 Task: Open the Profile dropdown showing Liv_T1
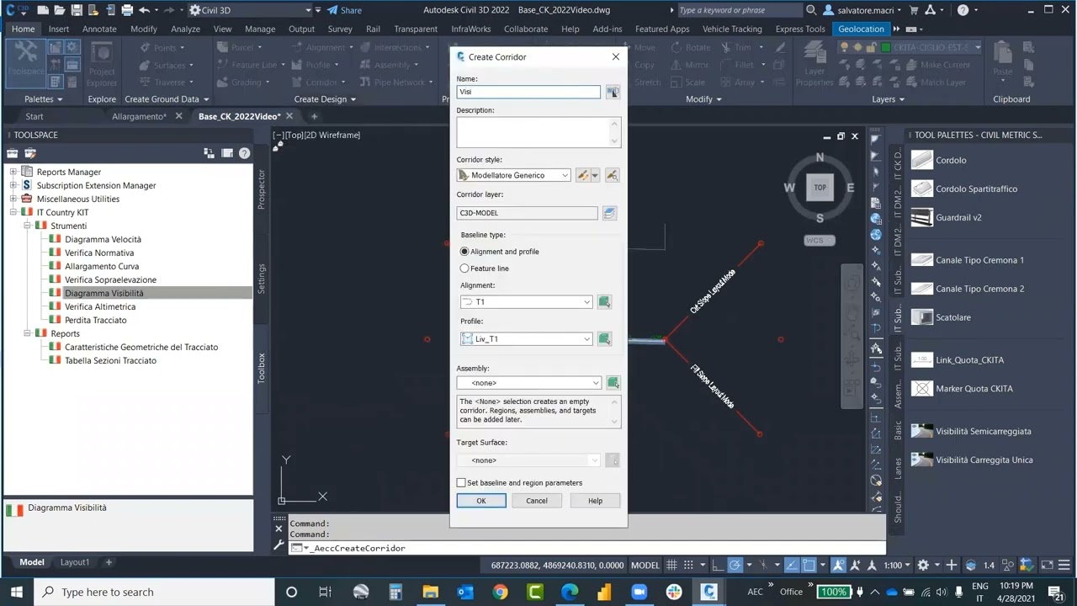(526, 338)
